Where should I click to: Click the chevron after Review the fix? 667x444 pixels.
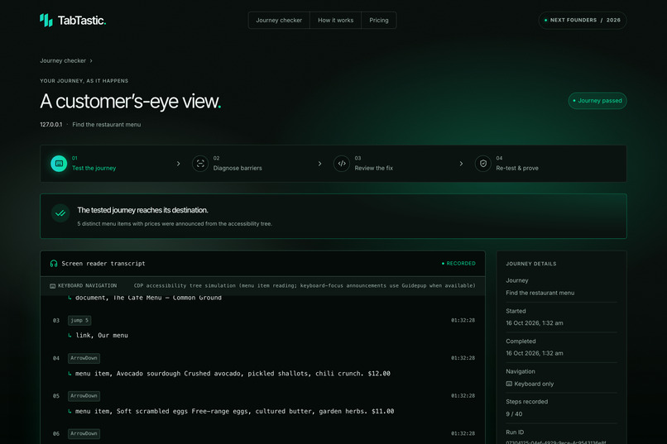(x=461, y=164)
